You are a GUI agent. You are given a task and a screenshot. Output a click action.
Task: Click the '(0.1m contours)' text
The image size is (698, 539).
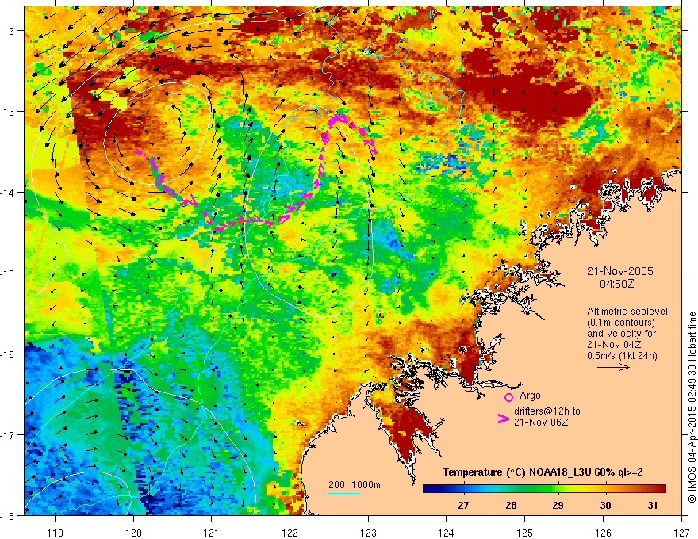621,323
